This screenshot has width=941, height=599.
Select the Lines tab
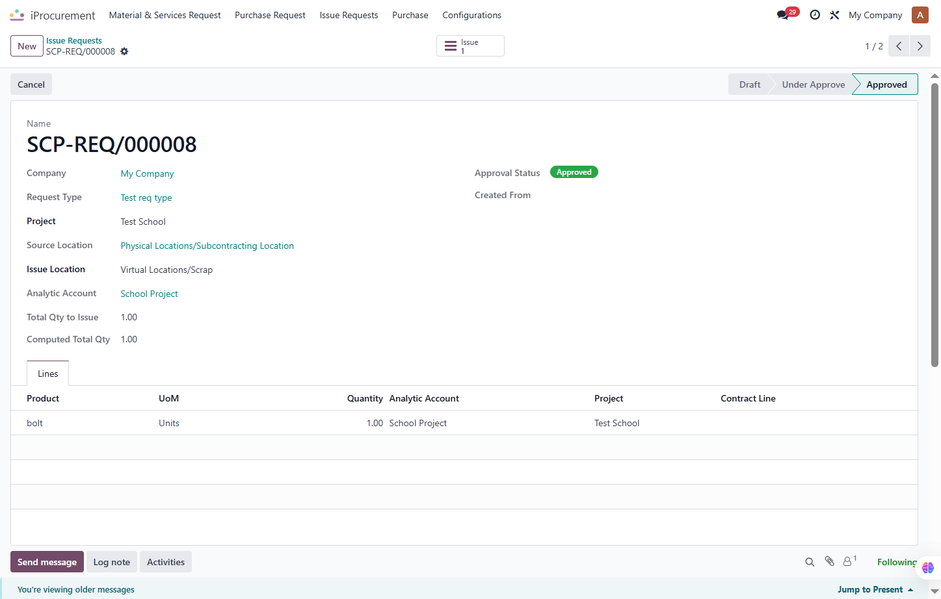tap(47, 374)
